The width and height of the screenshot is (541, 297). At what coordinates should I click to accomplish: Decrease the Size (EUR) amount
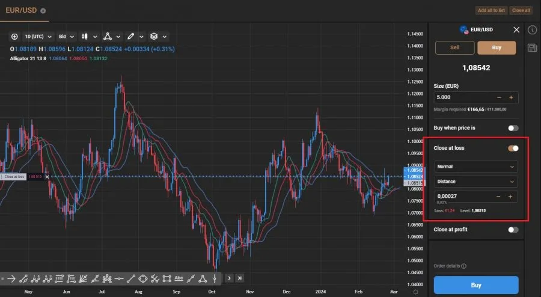499,97
